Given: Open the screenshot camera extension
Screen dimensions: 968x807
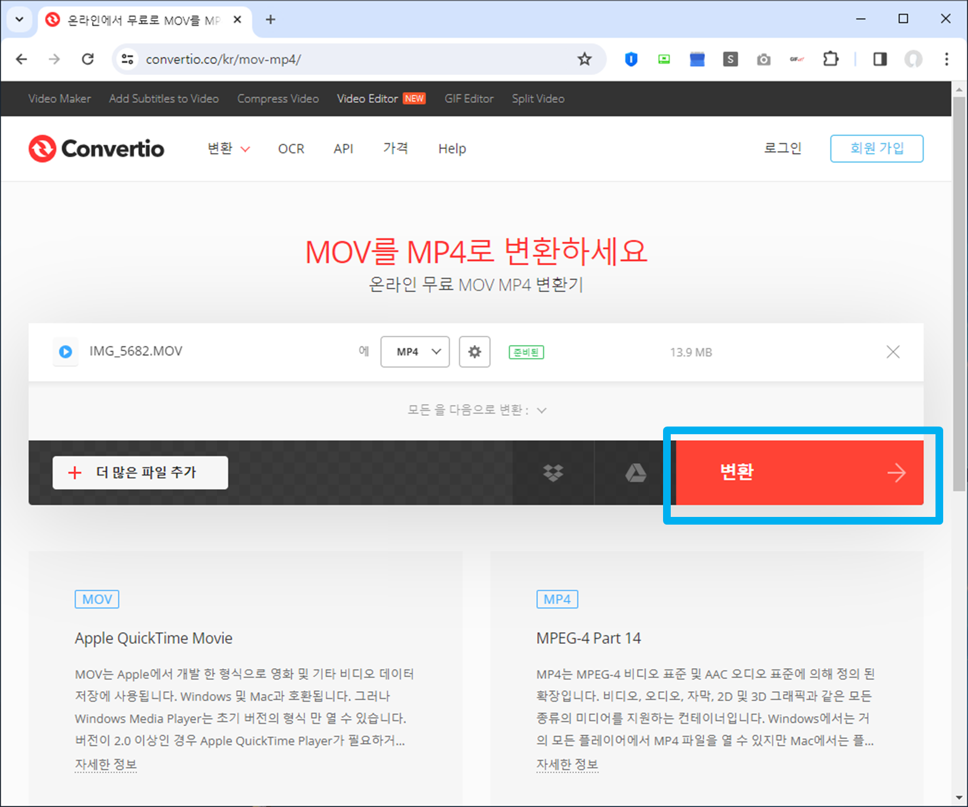Looking at the screenshot, I should coord(764,59).
